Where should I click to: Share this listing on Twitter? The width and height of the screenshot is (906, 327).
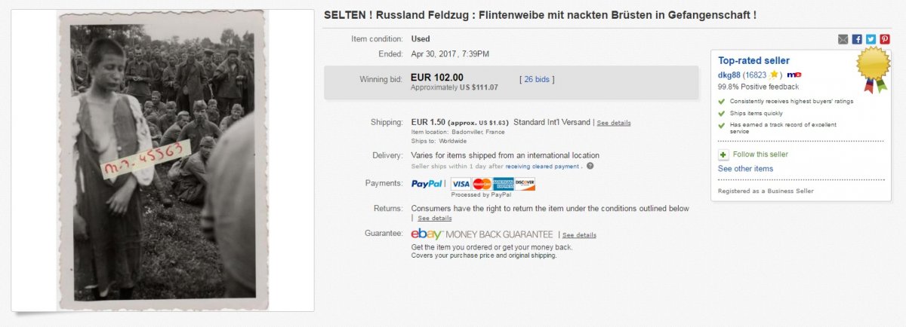coord(871,39)
